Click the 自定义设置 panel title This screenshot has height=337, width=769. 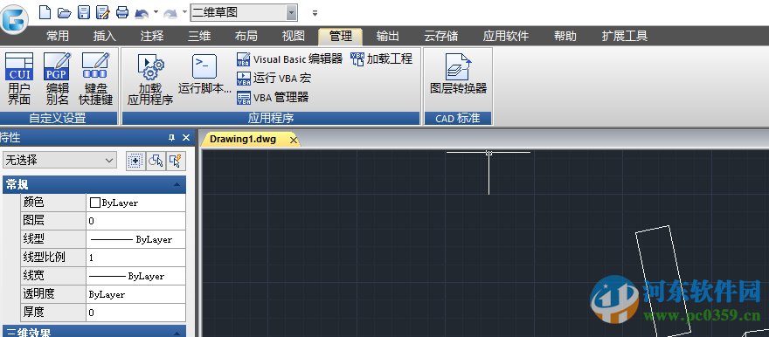pyautogui.click(x=59, y=118)
